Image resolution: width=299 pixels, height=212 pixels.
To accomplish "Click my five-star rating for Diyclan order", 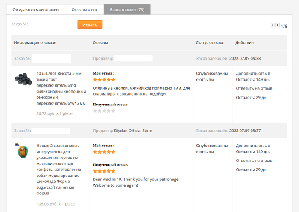I will [104, 152].
